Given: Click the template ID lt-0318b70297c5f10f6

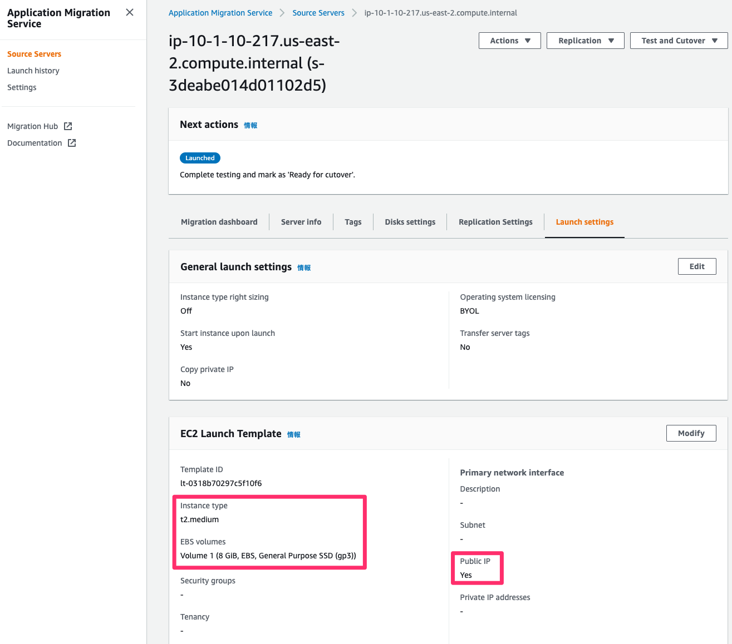Looking at the screenshot, I should pyautogui.click(x=221, y=483).
